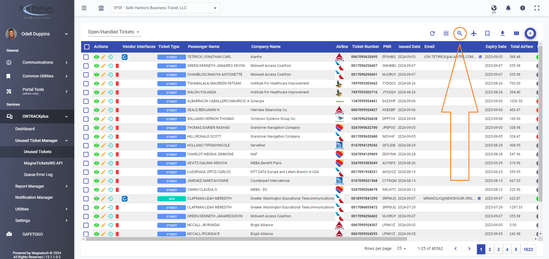Click the refresh icon above the table
Image resolution: width=549 pixels, height=259 pixels.
tap(432, 33)
